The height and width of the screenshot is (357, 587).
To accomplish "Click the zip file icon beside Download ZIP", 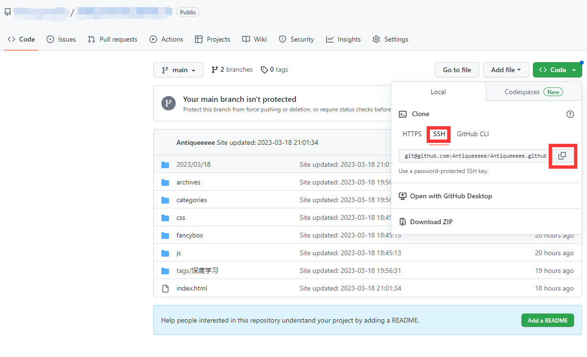I will pos(403,222).
